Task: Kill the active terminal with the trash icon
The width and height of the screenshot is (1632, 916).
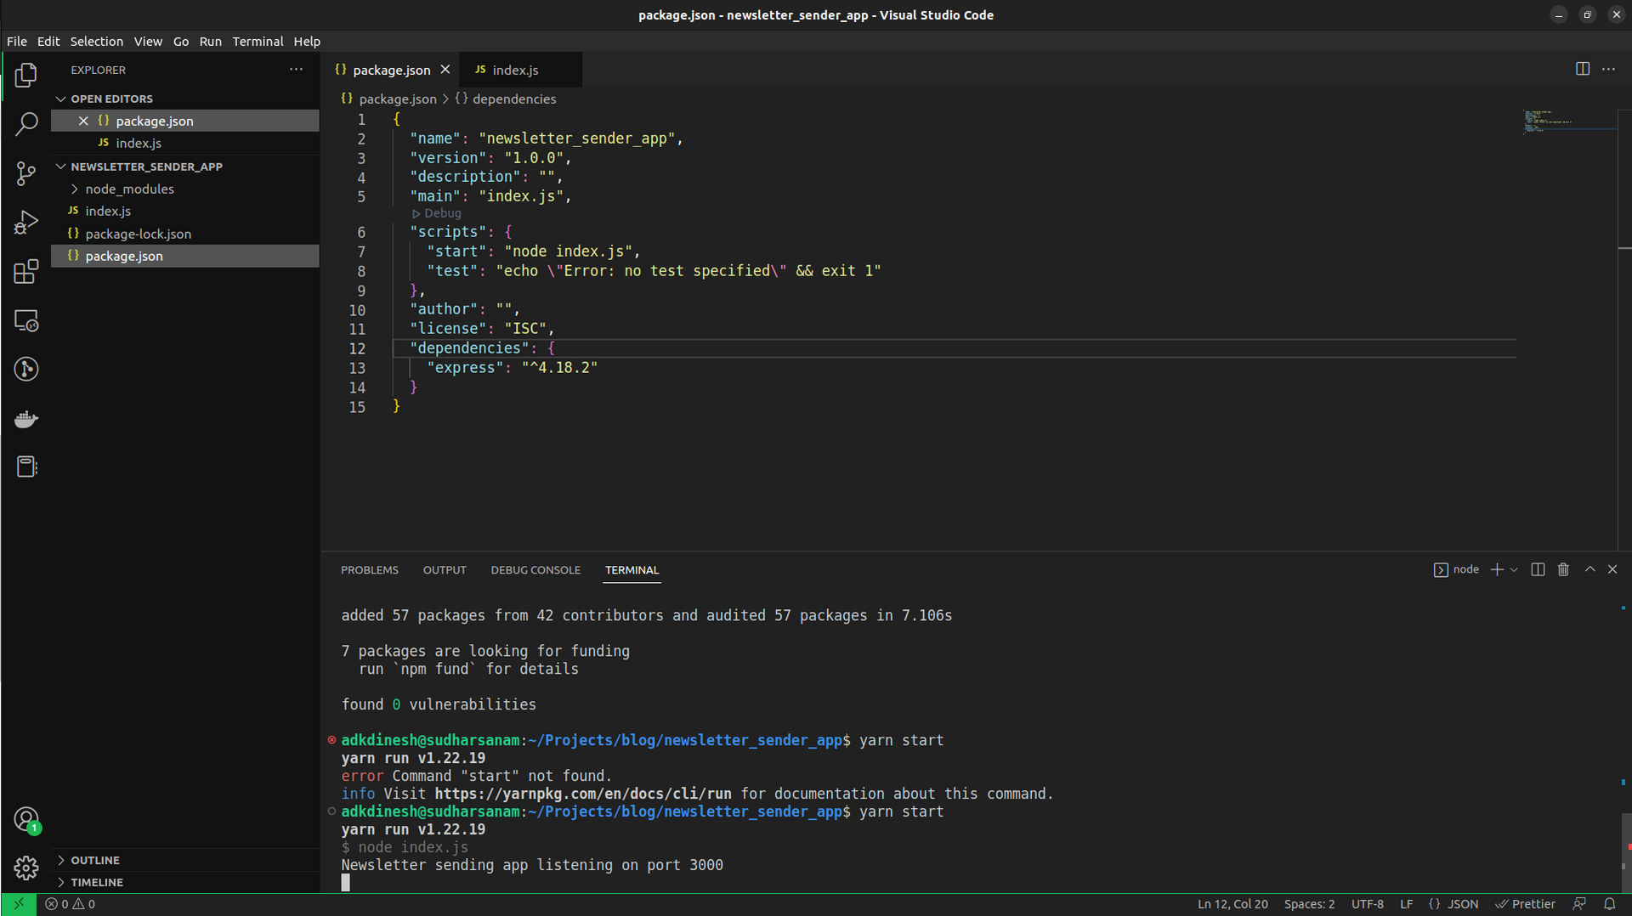Action: click(x=1564, y=569)
